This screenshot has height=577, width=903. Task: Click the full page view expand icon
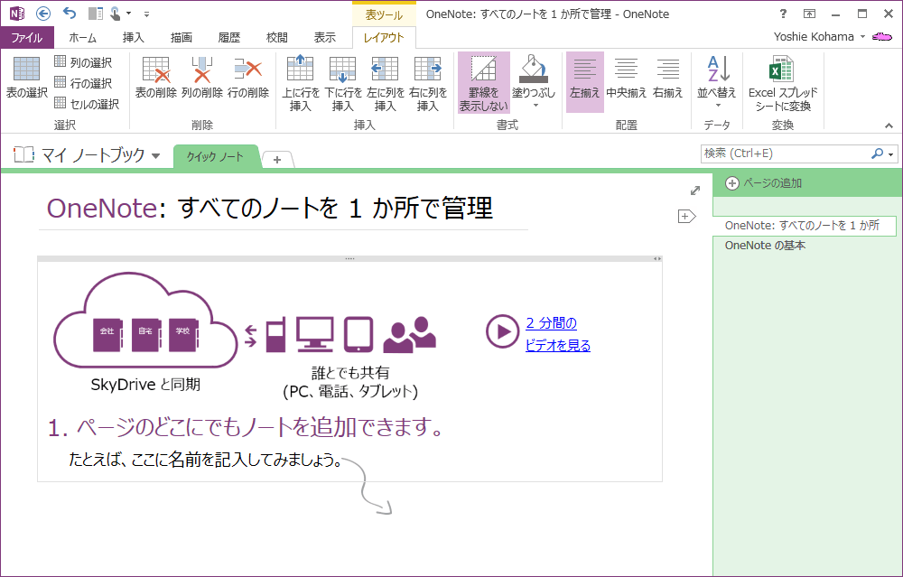(x=695, y=191)
